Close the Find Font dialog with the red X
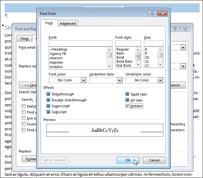The width and height of the screenshot is (203, 178). (x=162, y=14)
